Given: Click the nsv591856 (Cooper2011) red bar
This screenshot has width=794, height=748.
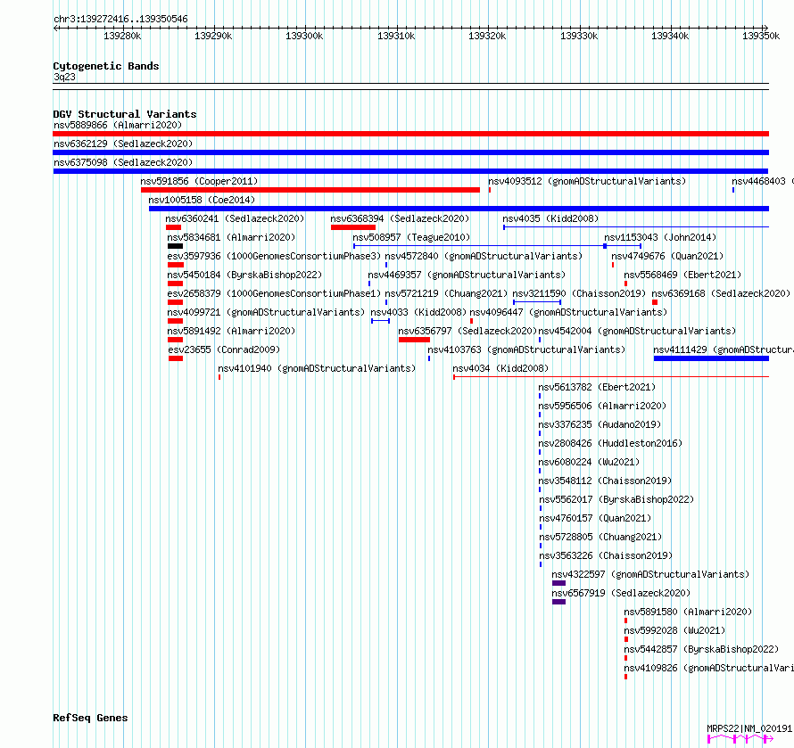Looking at the screenshot, I should pos(310,190).
